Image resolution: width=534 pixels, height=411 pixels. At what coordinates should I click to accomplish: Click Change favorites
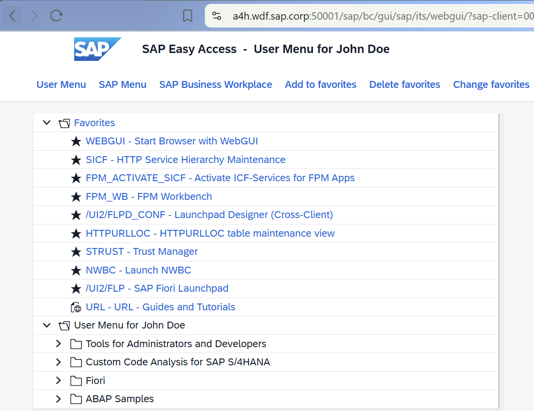[491, 84]
